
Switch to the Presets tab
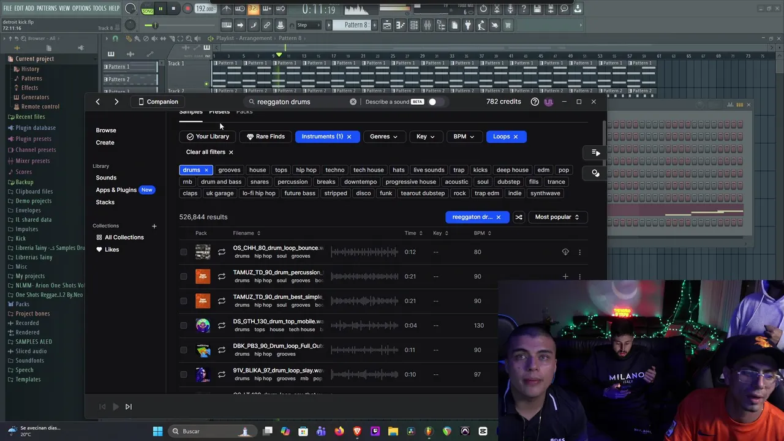tap(219, 111)
